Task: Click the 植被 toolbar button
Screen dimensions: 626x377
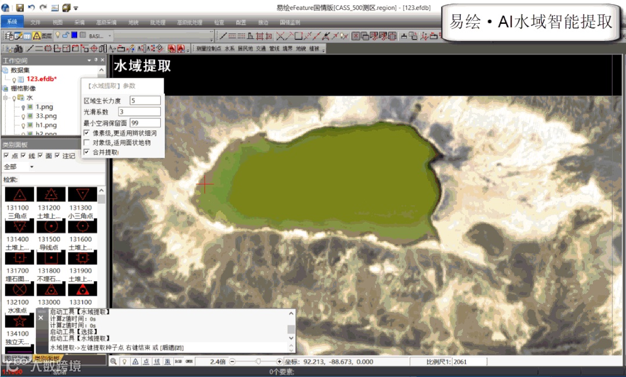Action: coord(314,49)
